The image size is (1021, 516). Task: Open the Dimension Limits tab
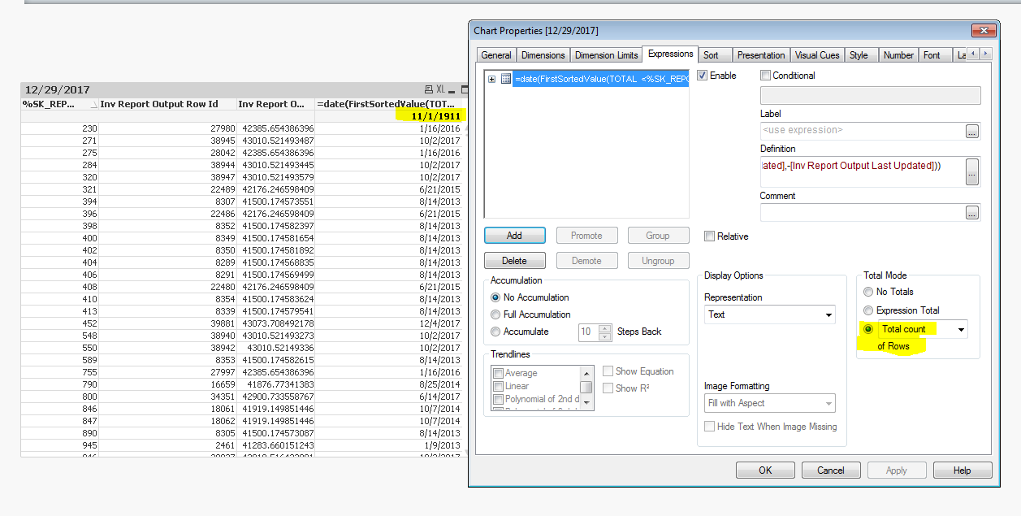coord(607,55)
